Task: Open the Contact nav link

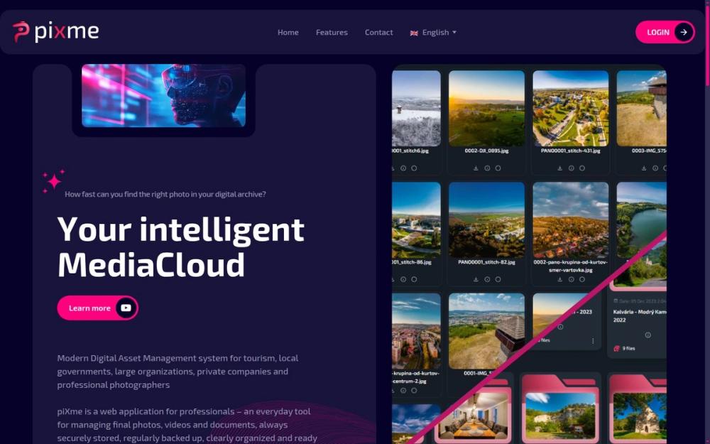Action: pos(379,33)
